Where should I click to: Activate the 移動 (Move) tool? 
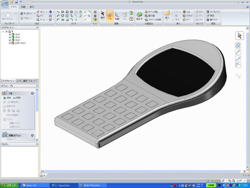(117, 16)
